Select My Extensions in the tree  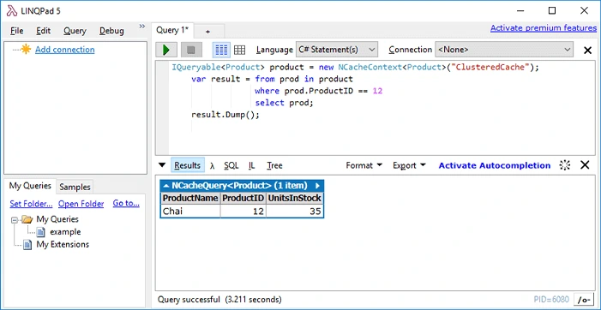(63, 245)
